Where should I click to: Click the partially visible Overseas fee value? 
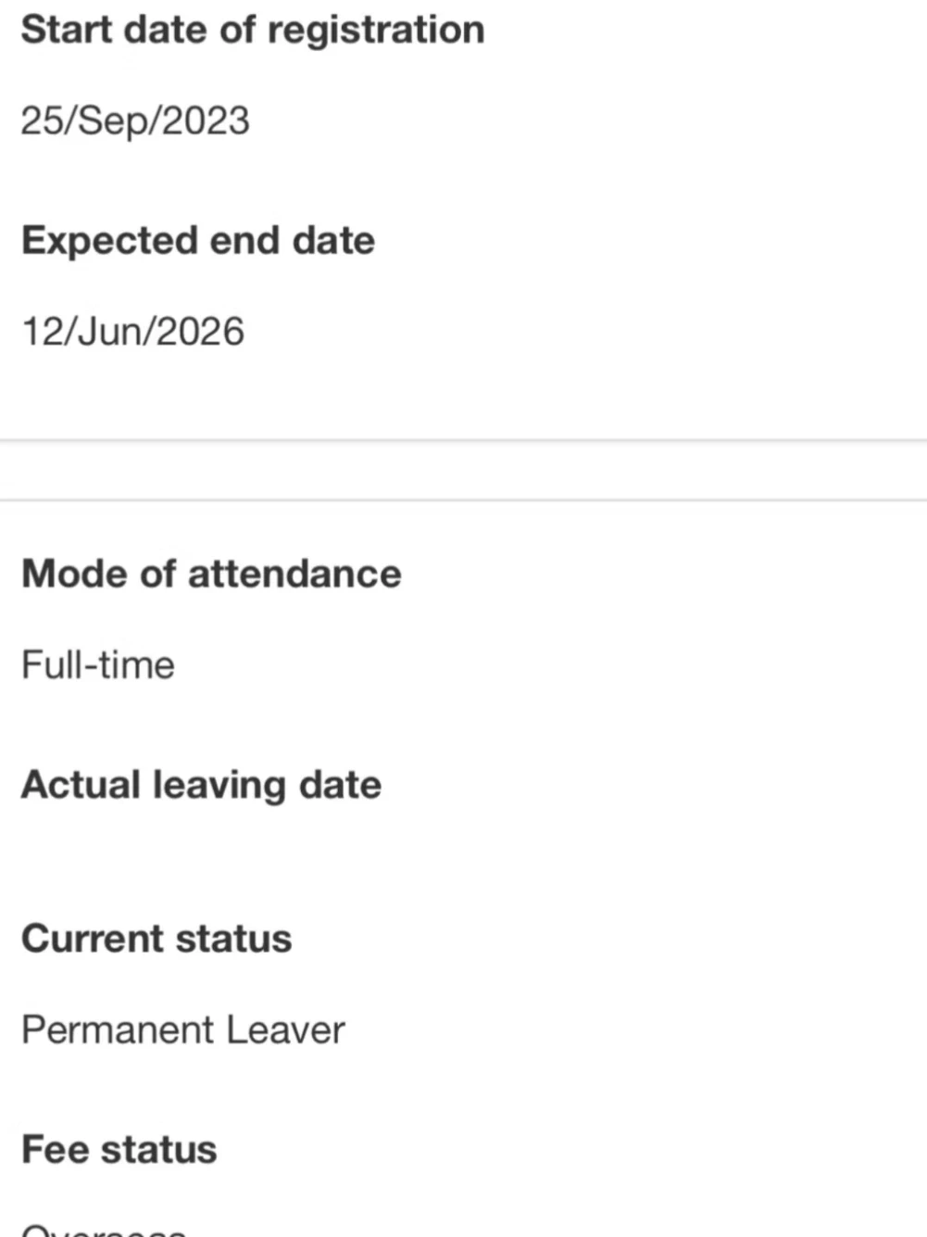click(x=104, y=1230)
